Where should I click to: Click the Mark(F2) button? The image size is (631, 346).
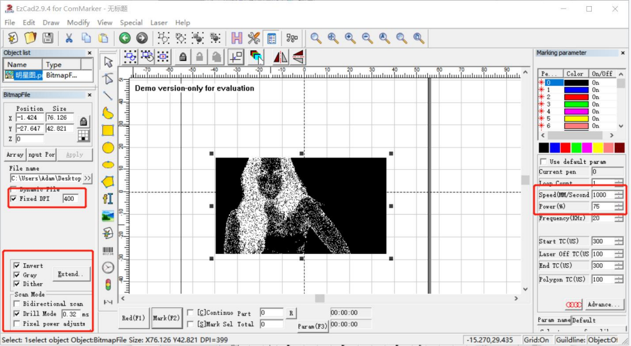[166, 318]
